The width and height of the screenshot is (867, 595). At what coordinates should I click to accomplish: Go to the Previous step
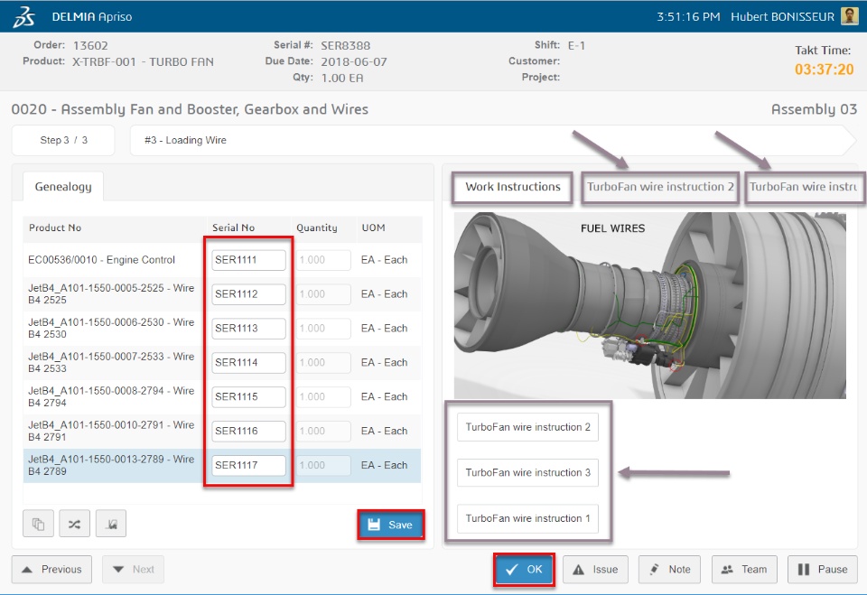[x=52, y=570]
